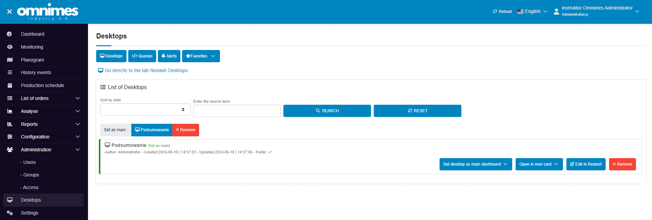Click Remove next to Set as main
The width and height of the screenshot is (652, 220).
(186, 130)
